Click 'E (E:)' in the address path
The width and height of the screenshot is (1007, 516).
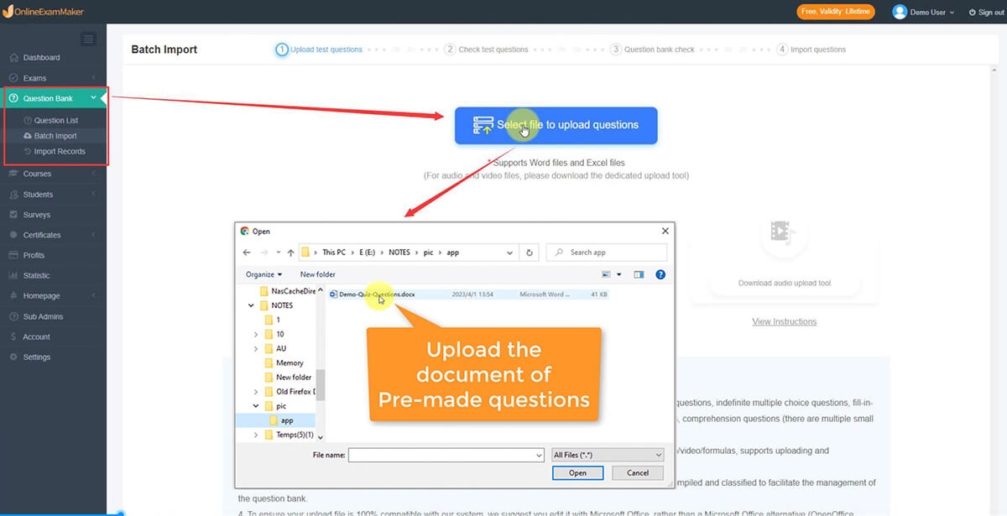(x=368, y=253)
